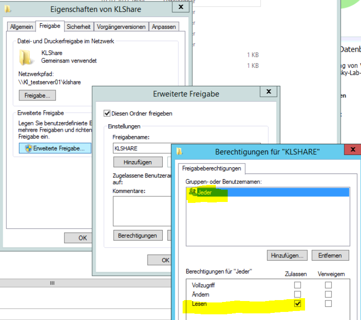The height and width of the screenshot is (320, 361).
Task: Open Berechtigungen in Erweiterte Freigabe dialog
Action: click(x=138, y=235)
